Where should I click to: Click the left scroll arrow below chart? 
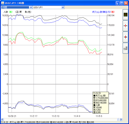[2, 119]
